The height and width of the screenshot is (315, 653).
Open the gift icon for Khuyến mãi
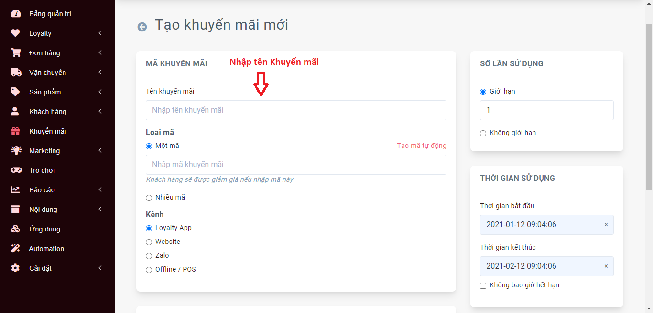click(16, 131)
